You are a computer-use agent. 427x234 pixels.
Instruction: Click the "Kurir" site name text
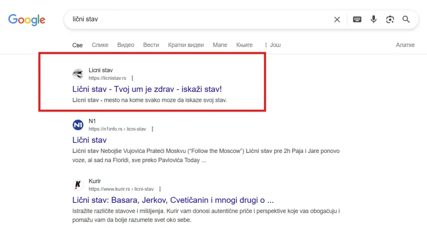coord(95,181)
